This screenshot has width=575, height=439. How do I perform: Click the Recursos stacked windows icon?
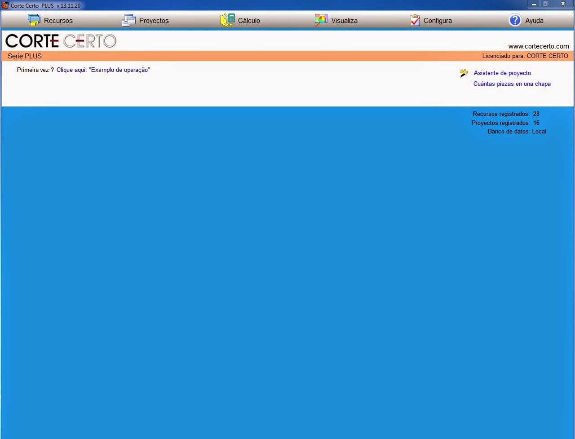34,20
